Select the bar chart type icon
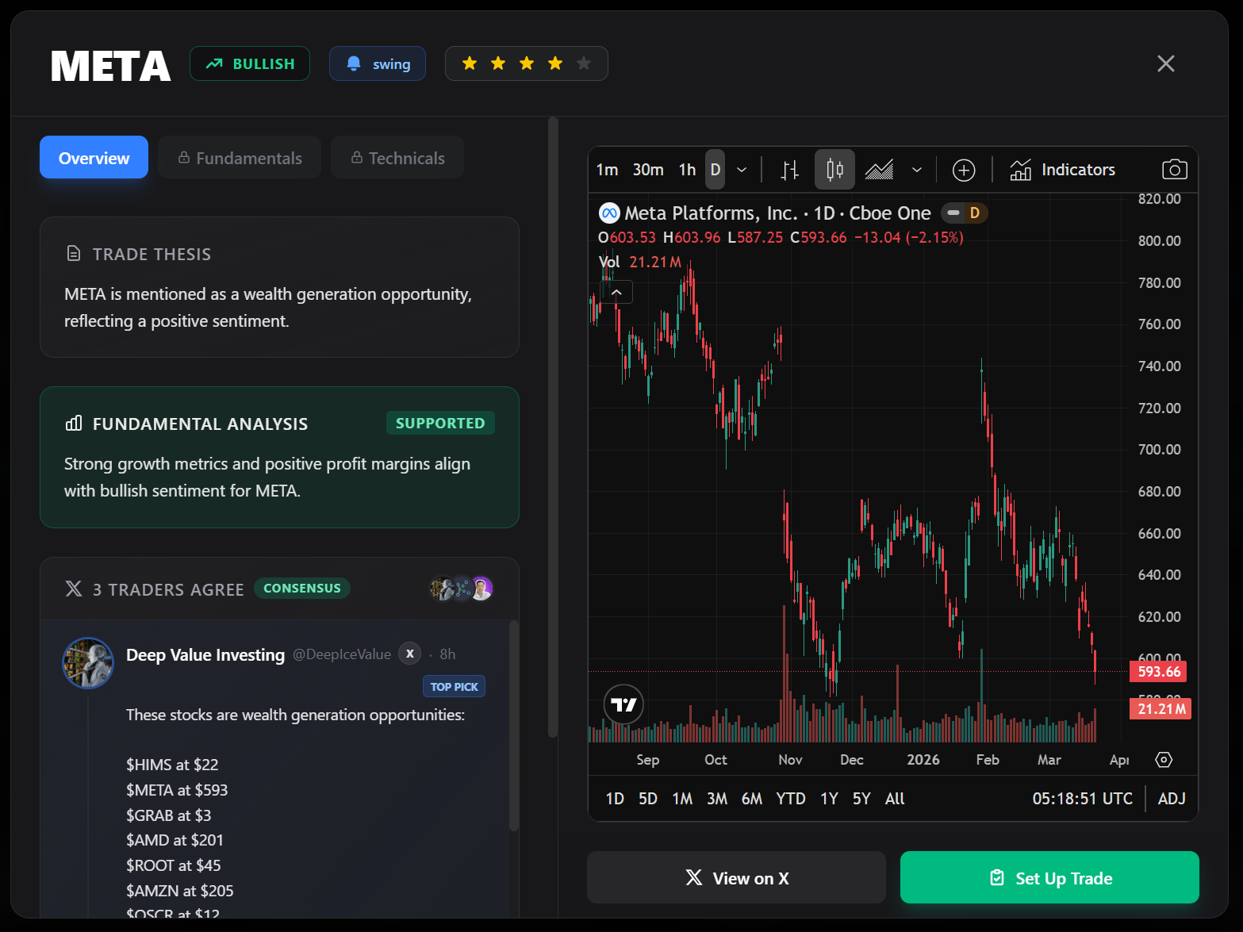The width and height of the screenshot is (1243, 932). [789, 169]
